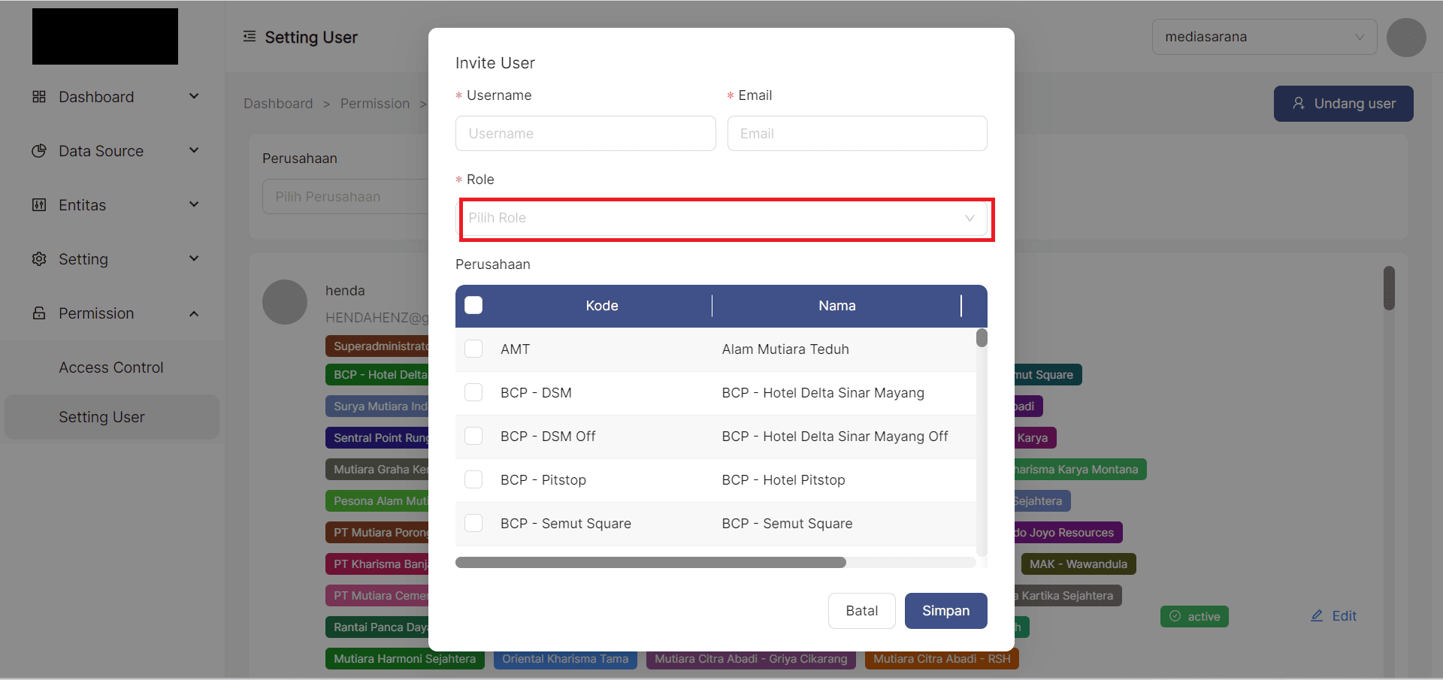The width and height of the screenshot is (1443, 680).
Task: Click the Permission lock icon
Action: pos(39,313)
